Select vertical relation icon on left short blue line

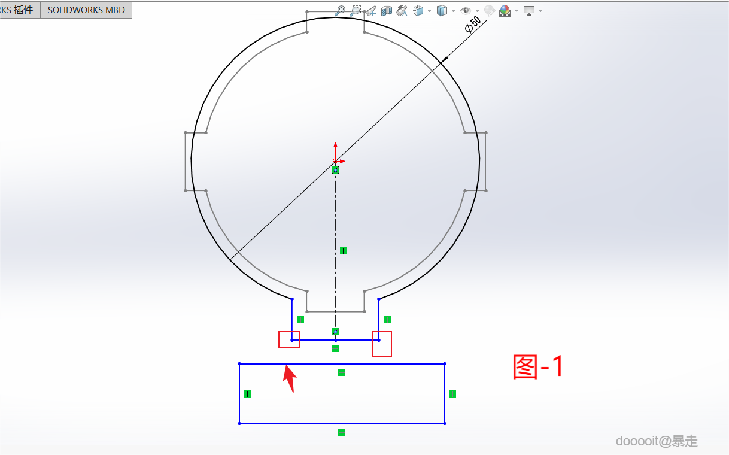pyautogui.click(x=300, y=320)
